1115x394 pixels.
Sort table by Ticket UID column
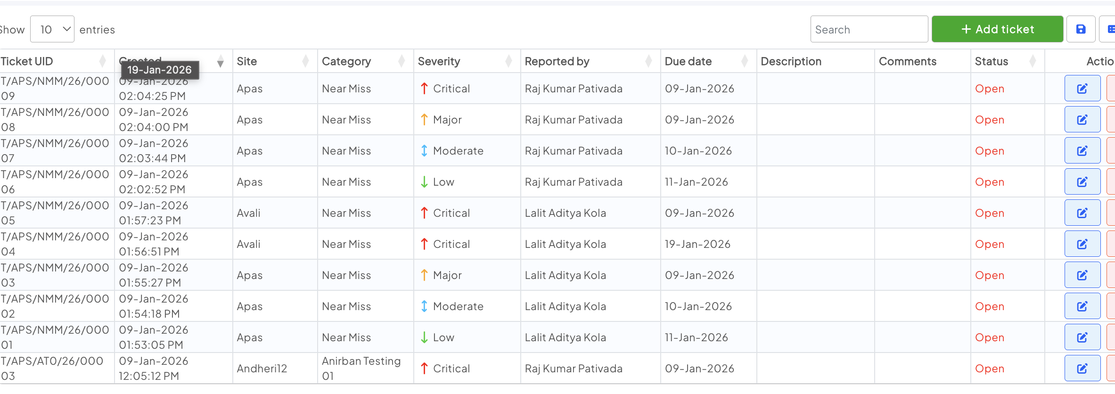[x=27, y=61]
